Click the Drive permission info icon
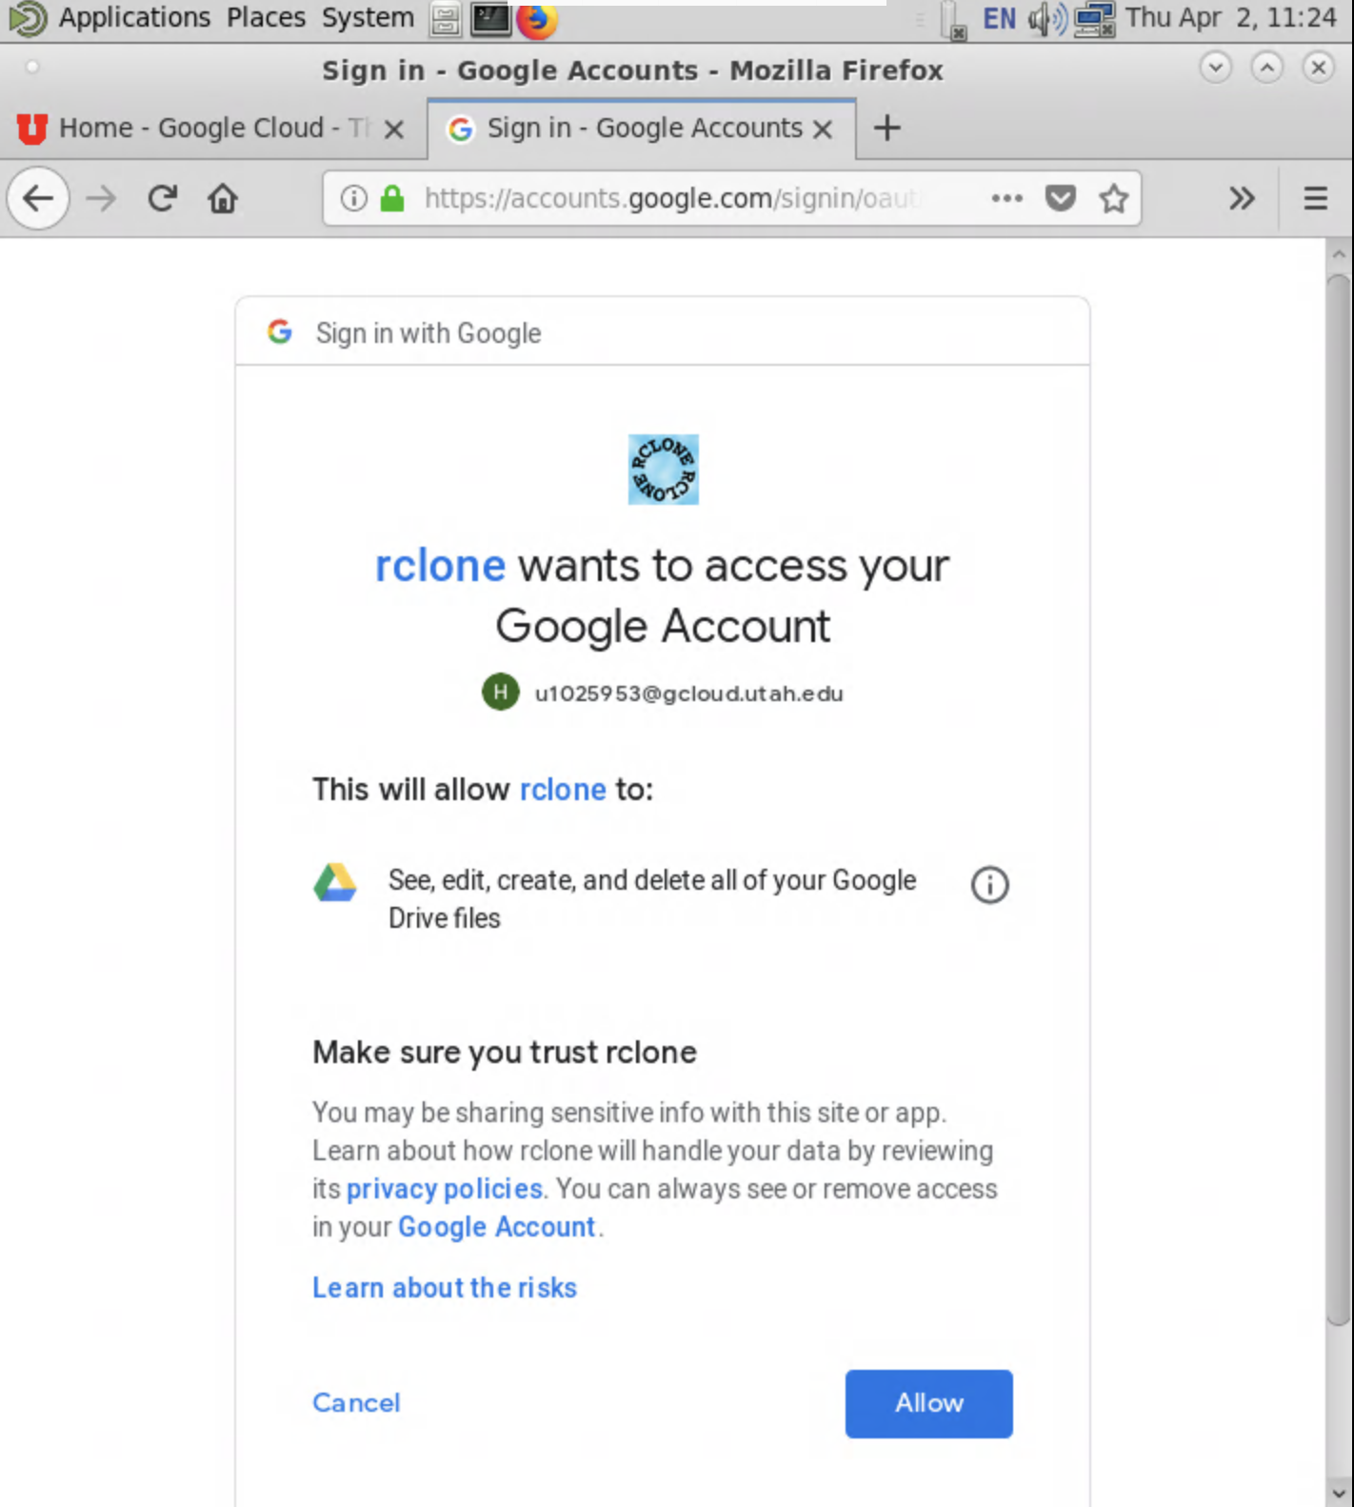Image resolution: width=1354 pixels, height=1507 pixels. (989, 885)
